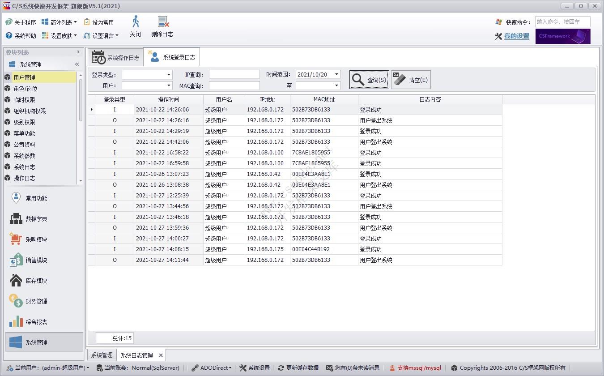604x376 pixels.
Task: Click 更新缓存数据 to refresh cached data
Action: 299,367
